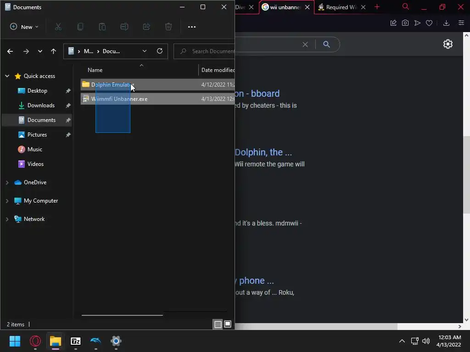Click the browser snapshot camera icon
The height and width of the screenshot is (352, 470).
tap(405, 23)
